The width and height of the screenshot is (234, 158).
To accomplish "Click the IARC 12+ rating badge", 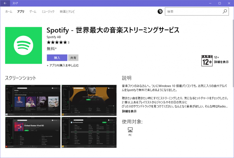I will click(207, 61).
